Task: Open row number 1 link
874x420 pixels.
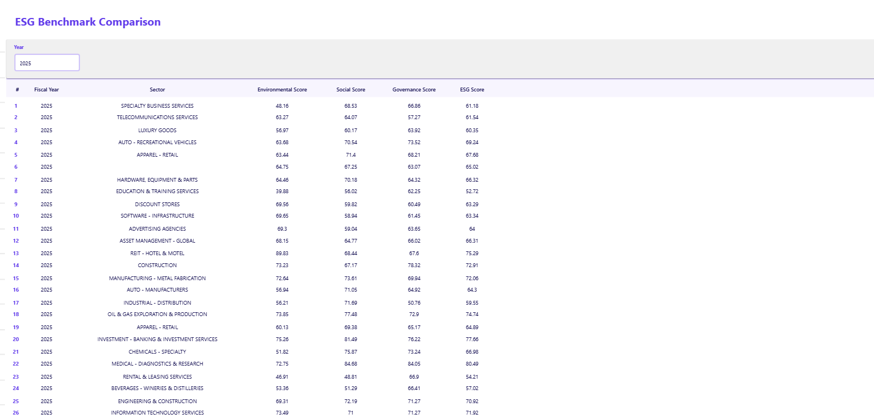Action: point(16,106)
